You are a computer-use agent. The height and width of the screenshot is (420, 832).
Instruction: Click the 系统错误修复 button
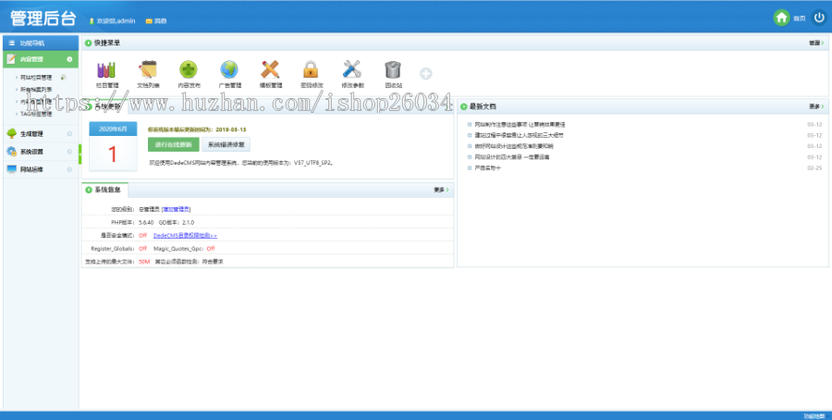tap(226, 144)
